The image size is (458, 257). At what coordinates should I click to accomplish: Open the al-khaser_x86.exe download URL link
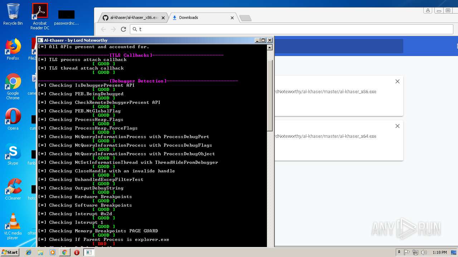(325, 92)
